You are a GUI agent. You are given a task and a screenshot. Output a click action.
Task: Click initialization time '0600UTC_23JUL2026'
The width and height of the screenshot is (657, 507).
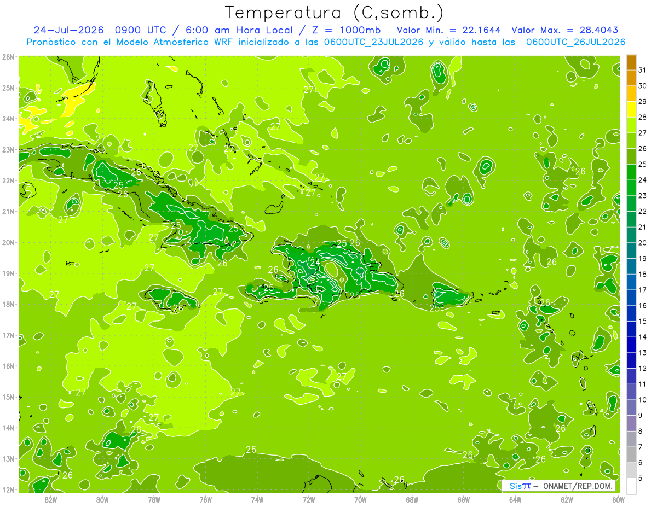tap(374, 42)
